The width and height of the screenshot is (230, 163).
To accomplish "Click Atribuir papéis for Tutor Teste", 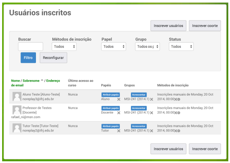I will tap(111, 126).
